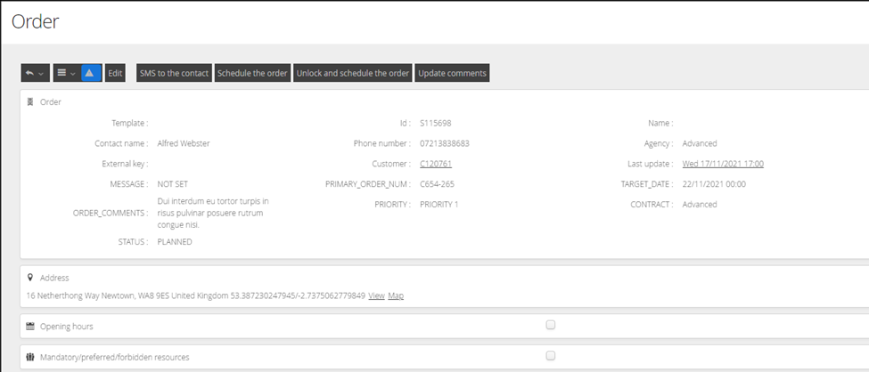This screenshot has height=372, width=869.
Task: Open the list menu dropdown
Action: (66, 73)
